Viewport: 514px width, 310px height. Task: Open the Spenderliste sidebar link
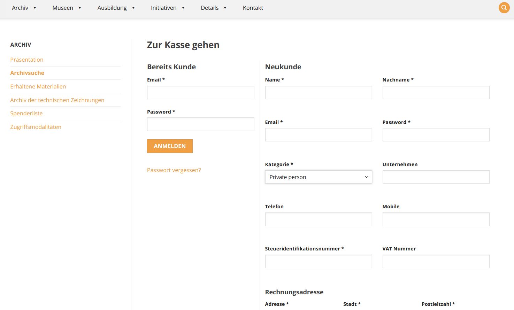(26, 113)
